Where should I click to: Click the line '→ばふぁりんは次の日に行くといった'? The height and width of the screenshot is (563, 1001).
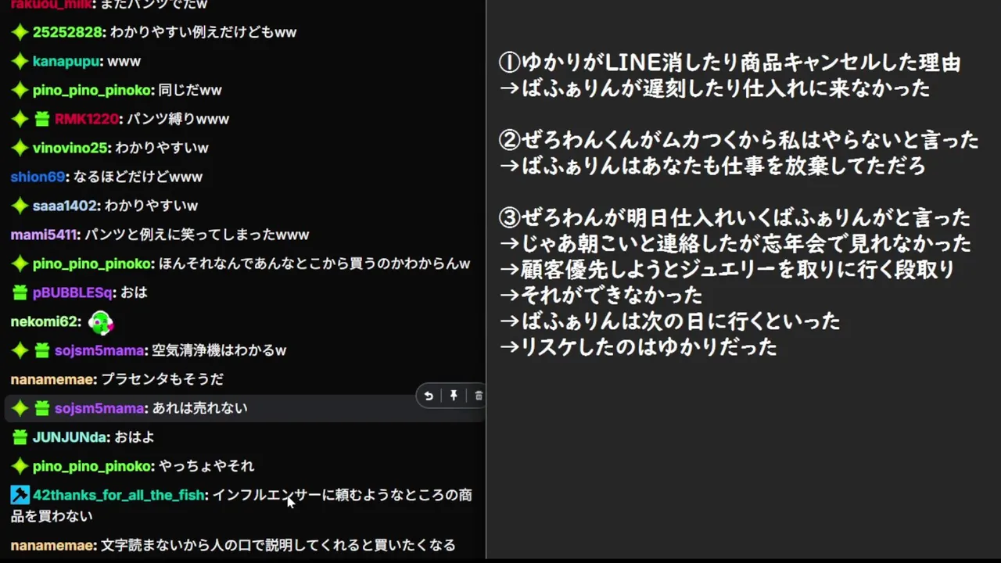tap(669, 321)
